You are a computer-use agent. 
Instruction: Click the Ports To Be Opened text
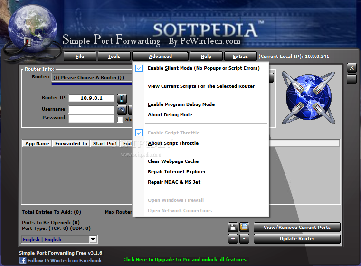click(x=51, y=223)
